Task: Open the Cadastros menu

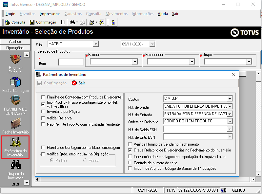Action: pyautogui.click(x=73, y=14)
